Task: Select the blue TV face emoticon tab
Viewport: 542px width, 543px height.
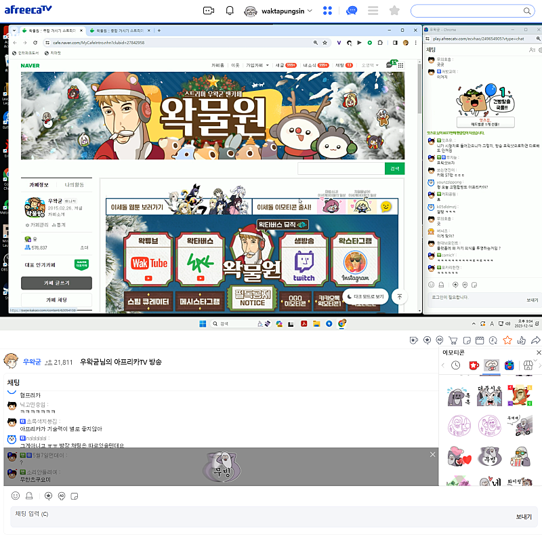Action: click(x=509, y=365)
